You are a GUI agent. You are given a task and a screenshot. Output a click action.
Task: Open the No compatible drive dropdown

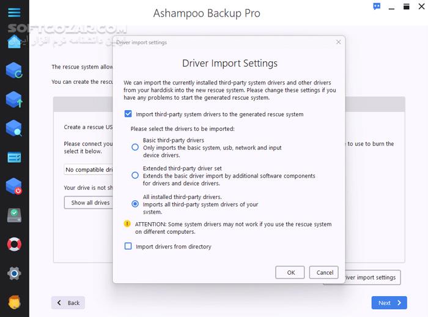[89, 170]
